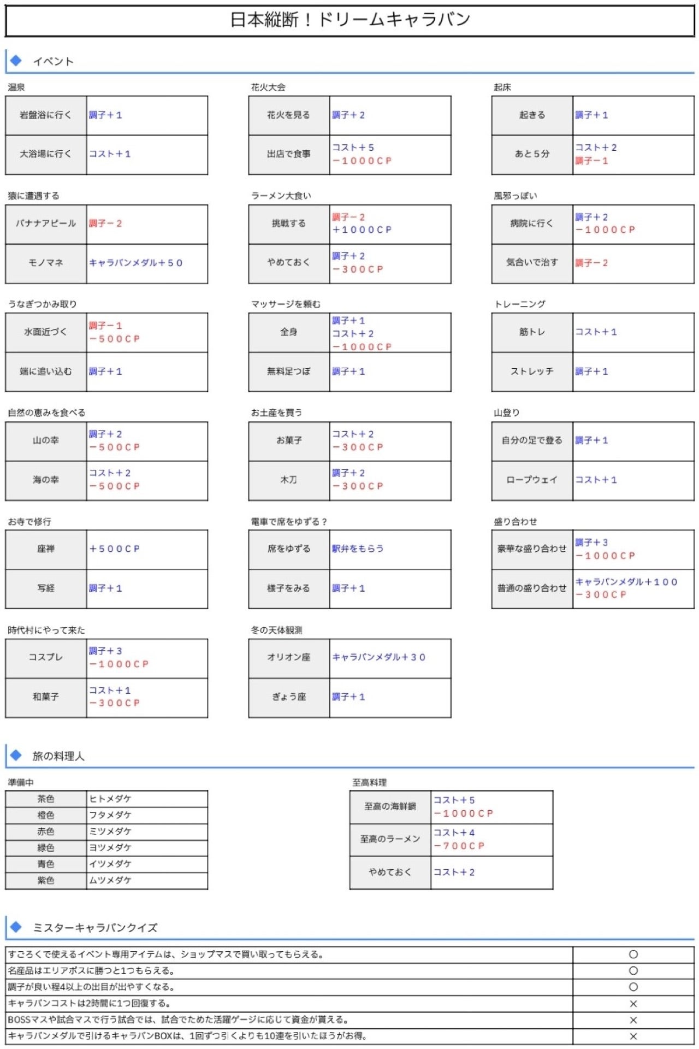Click the ヒトメダケ mushroom name
699x1049 pixels.
click(x=110, y=799)
